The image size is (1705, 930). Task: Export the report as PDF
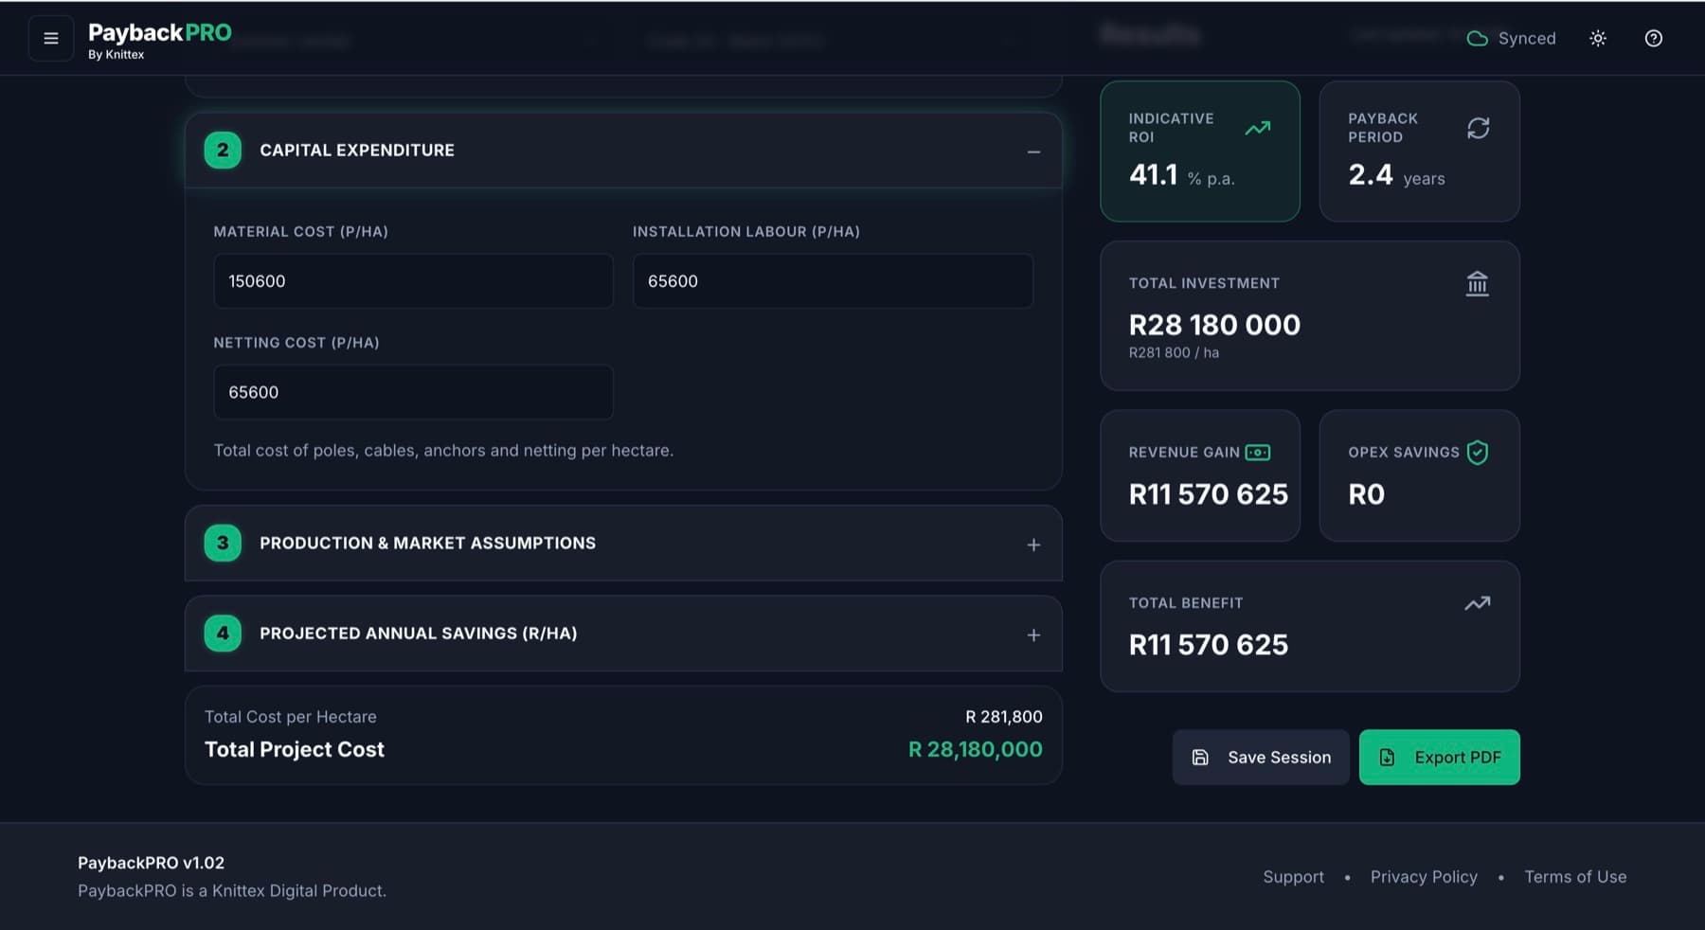[1439, 757]
